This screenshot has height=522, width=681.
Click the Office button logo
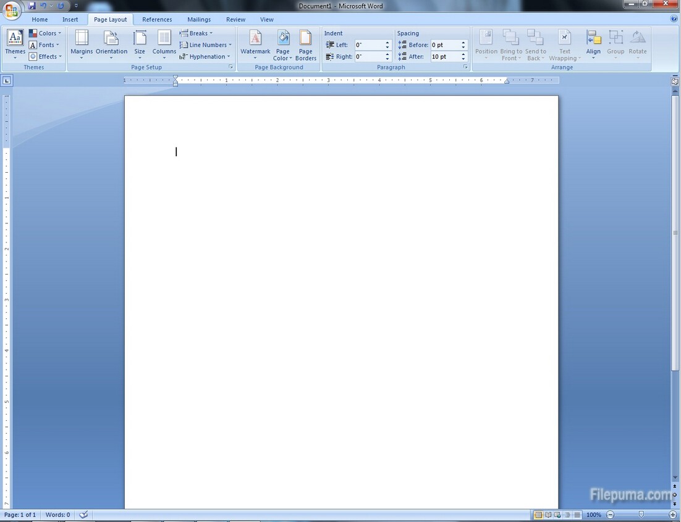pos(12,10)
